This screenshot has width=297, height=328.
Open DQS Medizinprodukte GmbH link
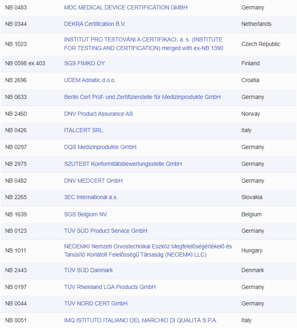pos(100,147)
